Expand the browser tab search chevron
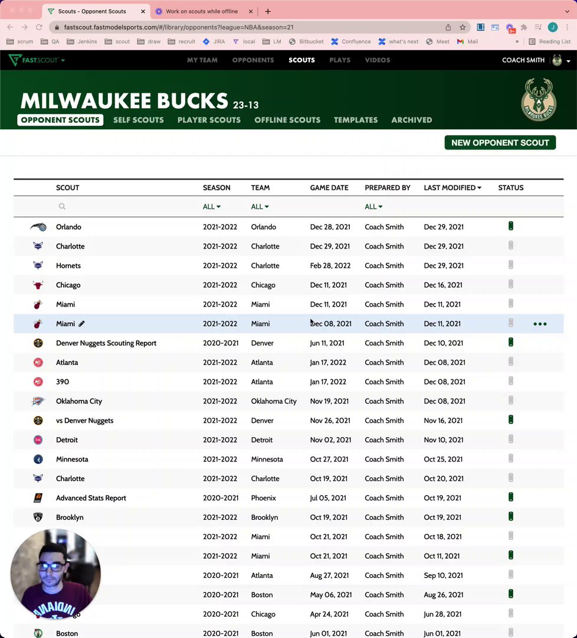 pos(567,11)
